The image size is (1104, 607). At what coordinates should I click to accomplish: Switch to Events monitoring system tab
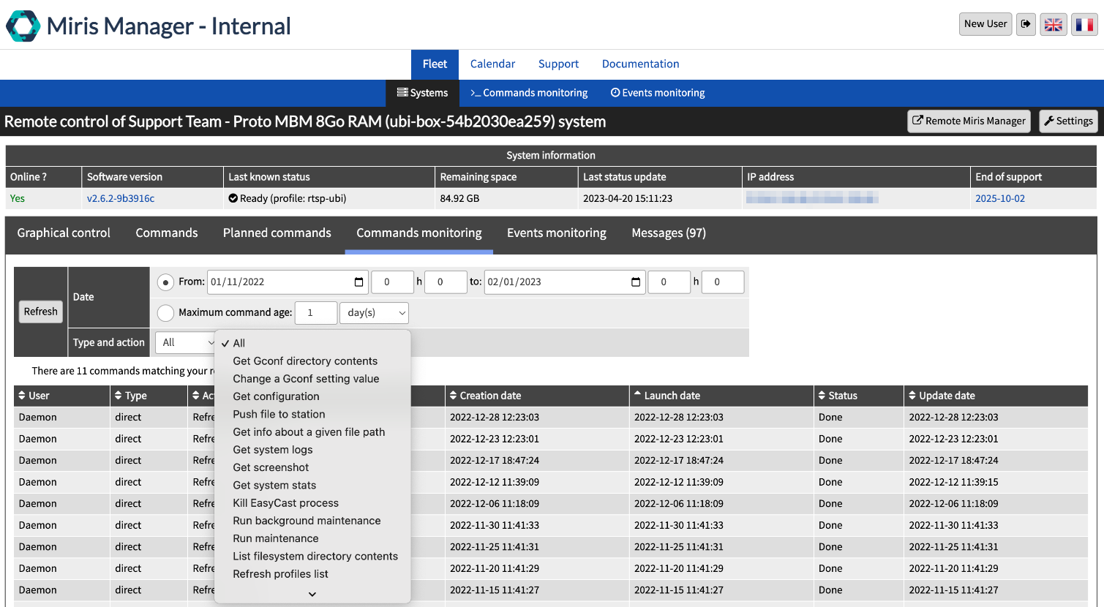557,233
